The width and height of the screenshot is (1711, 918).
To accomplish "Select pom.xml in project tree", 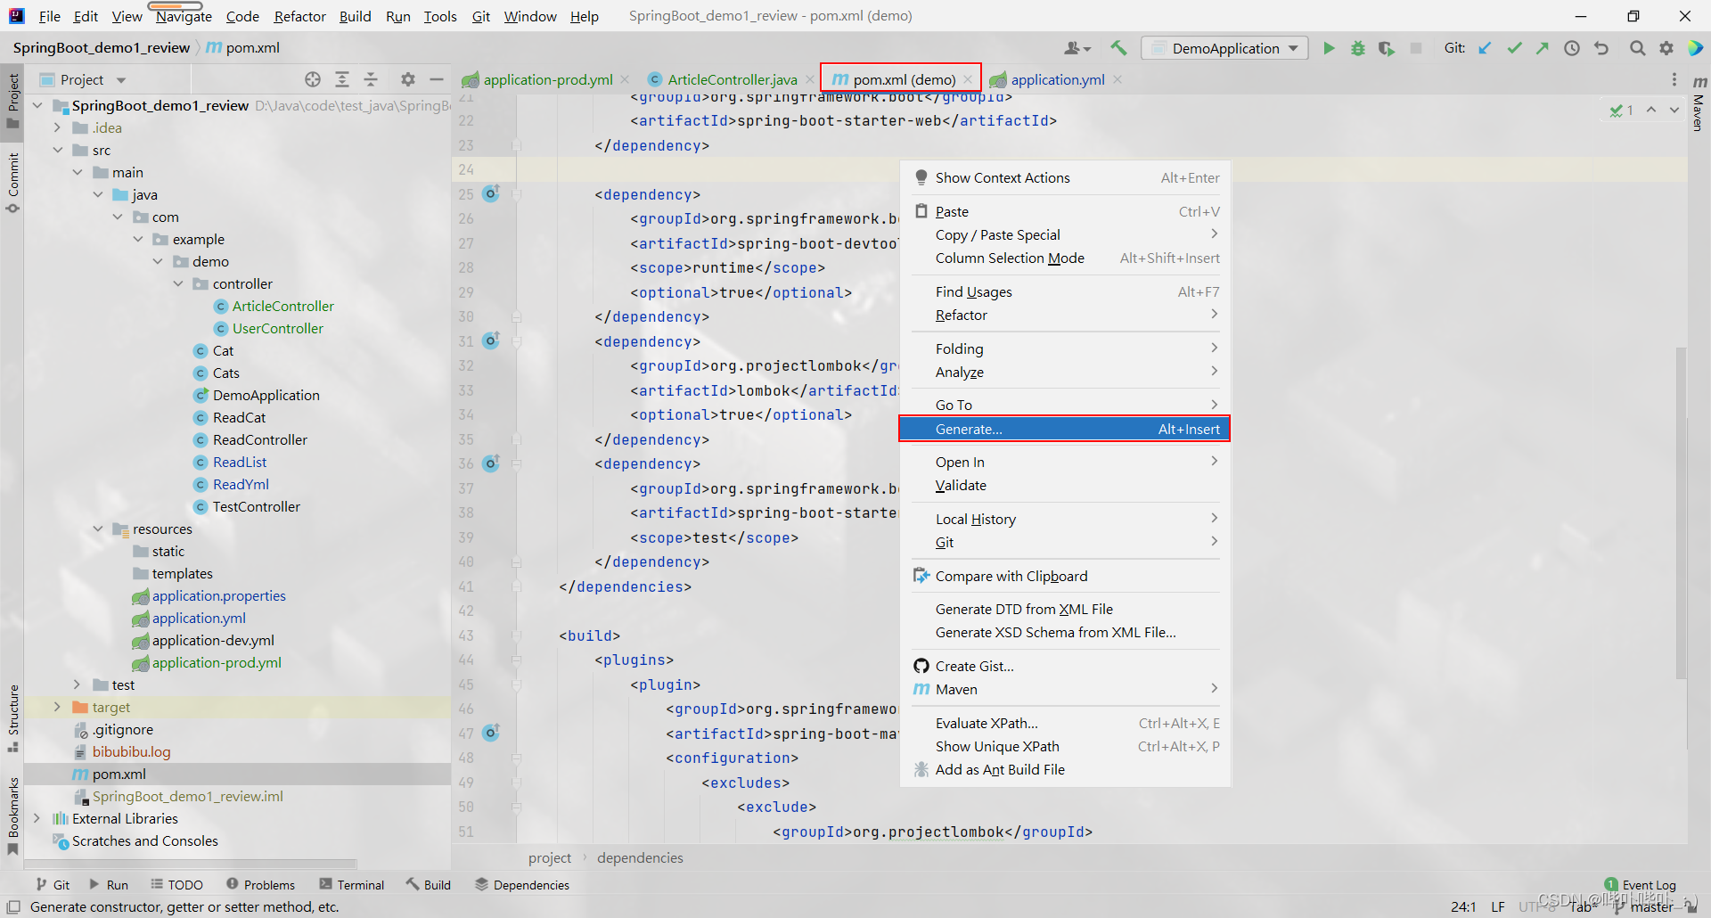I will pyautogui.click(x=119, y=774).
